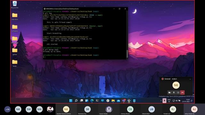Select the SR participant tile
205x115 pixels.
(x=87, y=109)
